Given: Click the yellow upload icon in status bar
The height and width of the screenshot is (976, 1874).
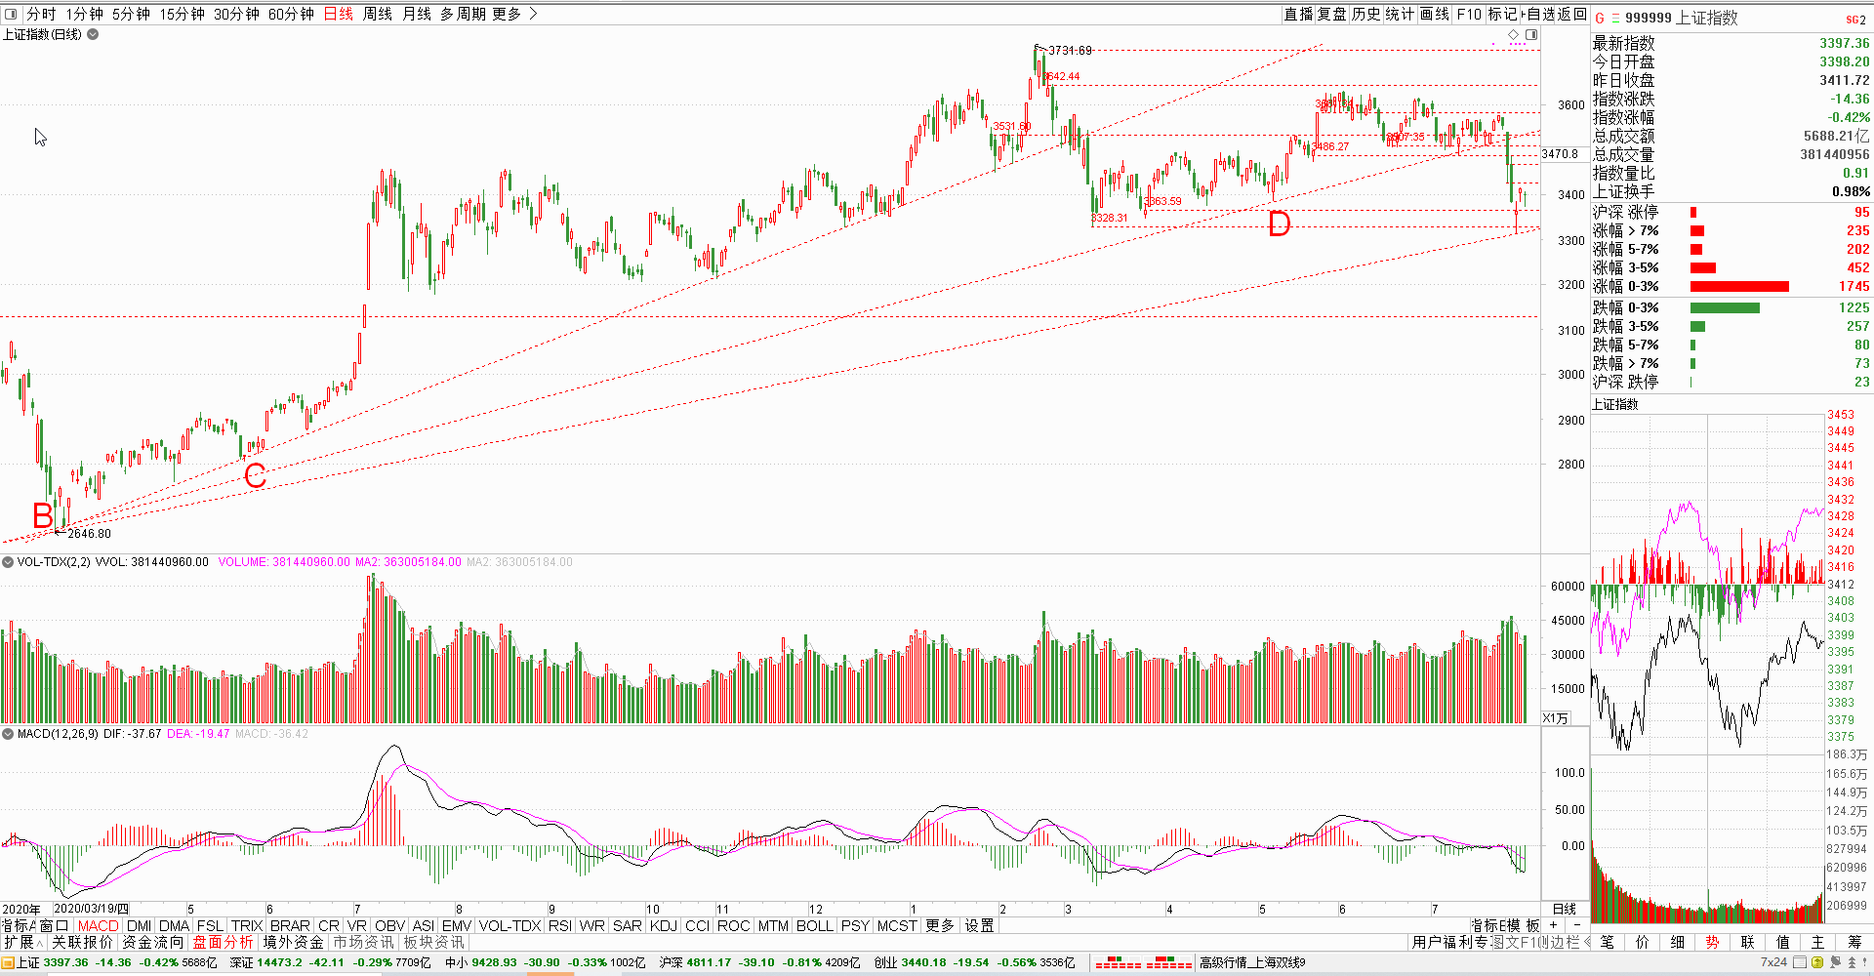Looking at the screenshot, I should click(x=1816, y=962).
